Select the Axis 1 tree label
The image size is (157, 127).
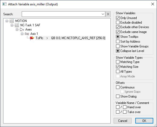[x=34, y=34]
